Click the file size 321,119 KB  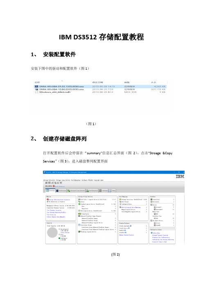(158, 89)
